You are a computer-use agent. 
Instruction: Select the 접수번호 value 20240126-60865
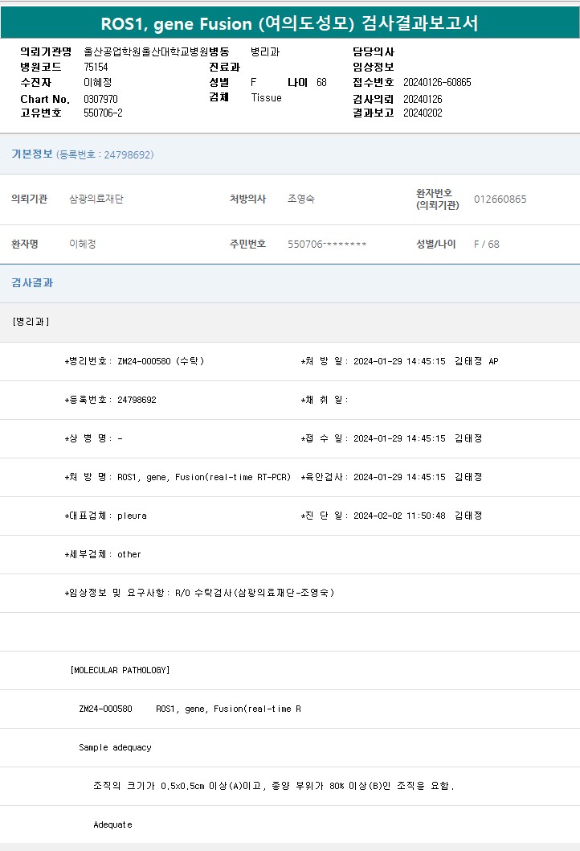pyautogui.click(x=437, y=83)
